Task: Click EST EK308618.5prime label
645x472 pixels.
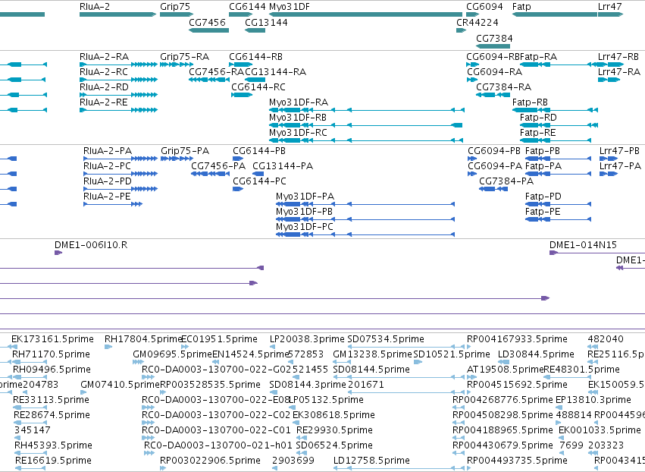Action: [333, 415]
